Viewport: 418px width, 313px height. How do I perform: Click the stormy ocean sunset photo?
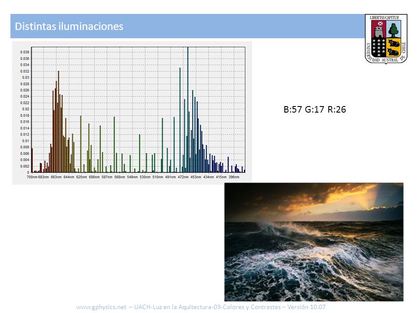(314, 242)
